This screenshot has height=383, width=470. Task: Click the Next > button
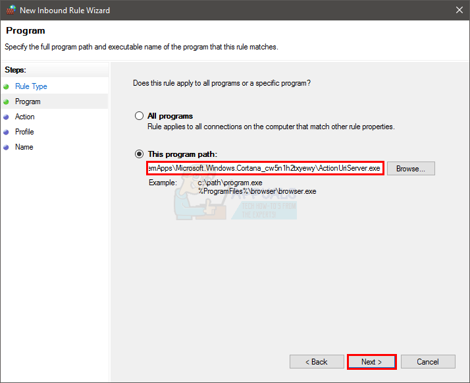click(x=372, y=362)
